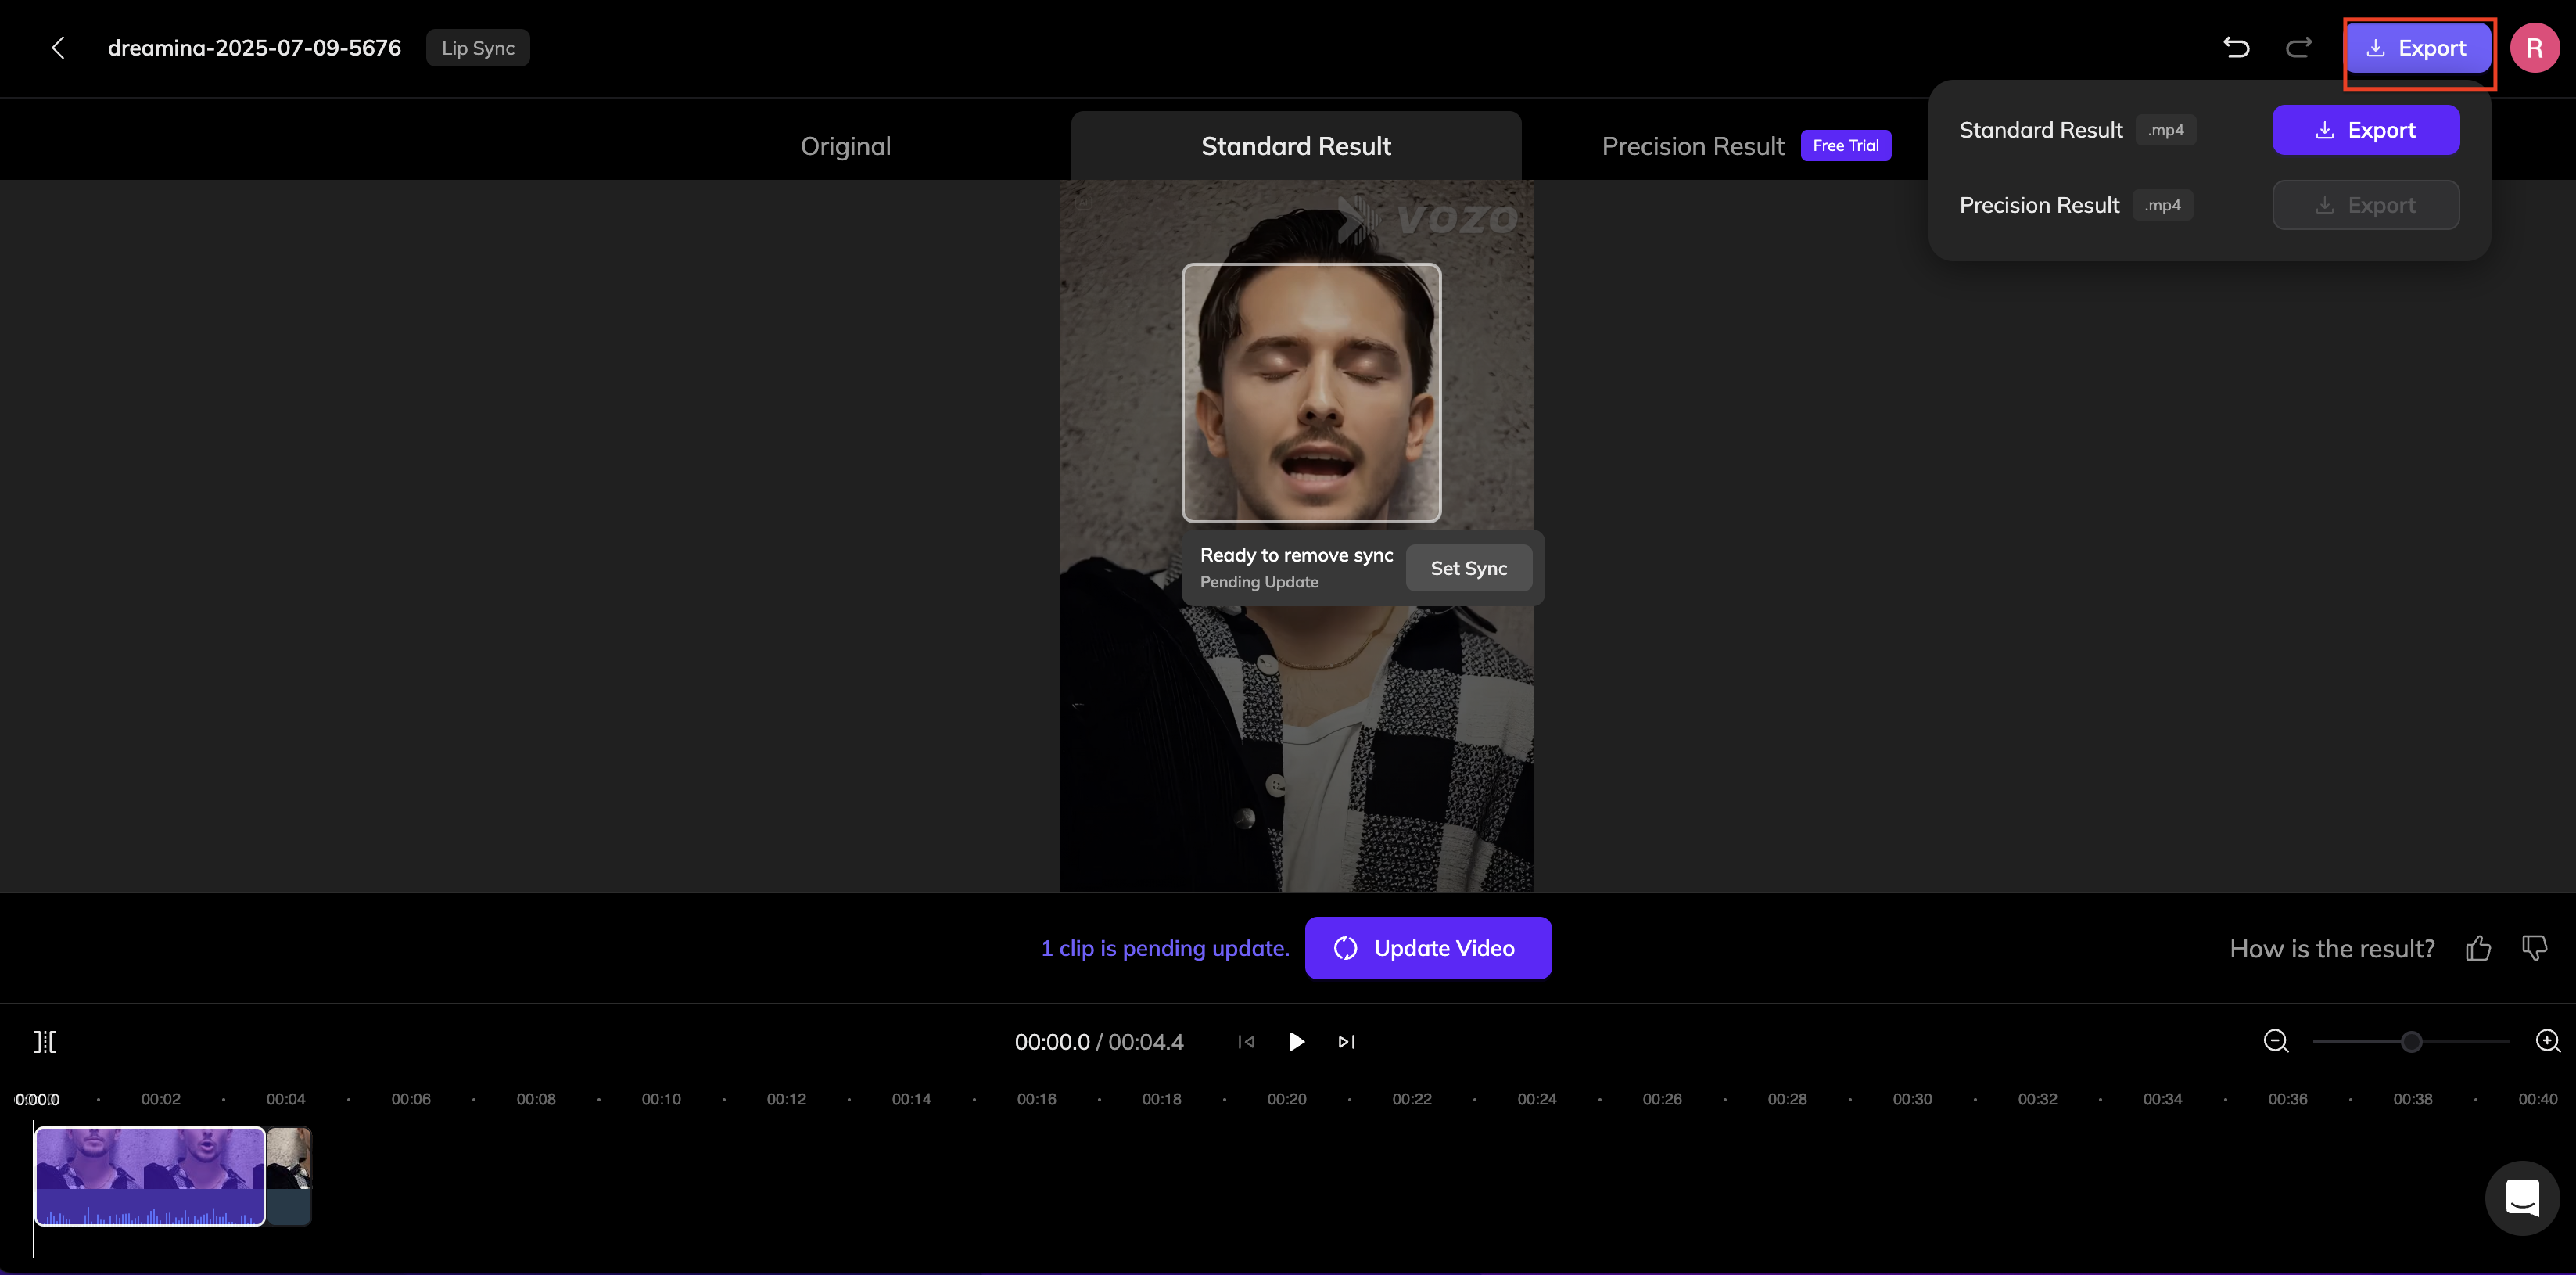Zoom out on the timeline with the magnifier

coord(2275,1041)
